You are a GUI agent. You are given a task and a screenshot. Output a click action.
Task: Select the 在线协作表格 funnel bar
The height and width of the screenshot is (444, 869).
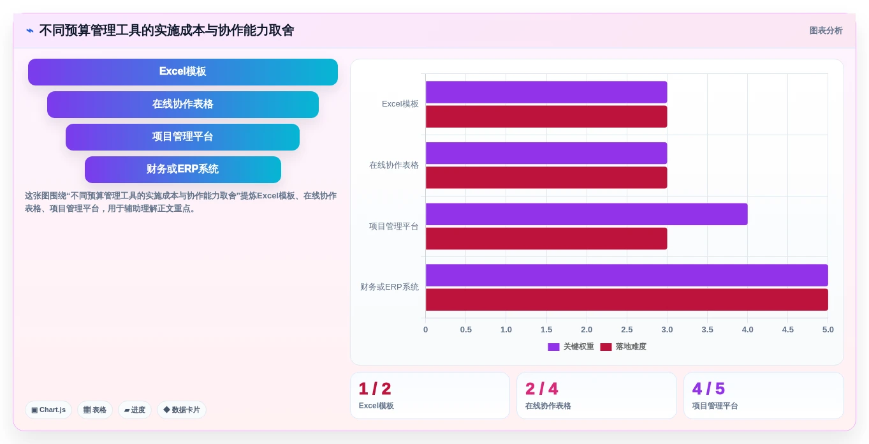click(183, 104)
